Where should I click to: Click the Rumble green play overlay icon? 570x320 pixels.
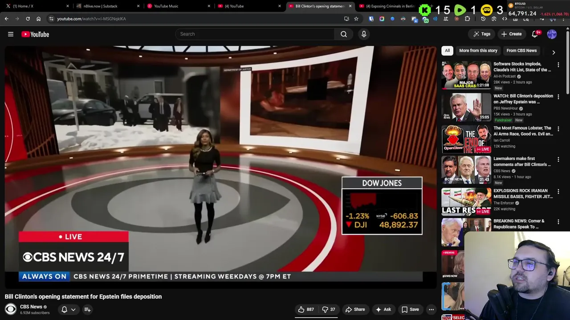[x=460, y=10]
